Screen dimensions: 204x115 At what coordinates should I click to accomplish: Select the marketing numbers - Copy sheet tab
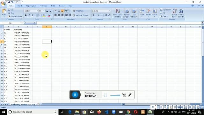click(23, 104)
